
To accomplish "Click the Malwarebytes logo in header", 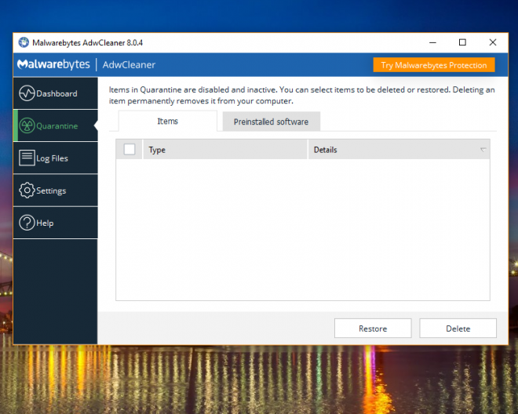I will [x=53, y=64].
